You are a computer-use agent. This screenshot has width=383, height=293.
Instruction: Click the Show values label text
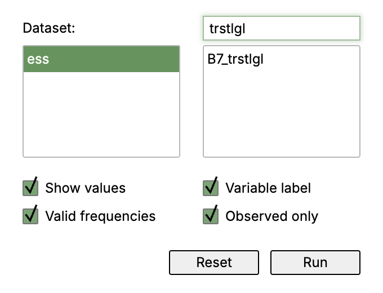pos(86,188)
